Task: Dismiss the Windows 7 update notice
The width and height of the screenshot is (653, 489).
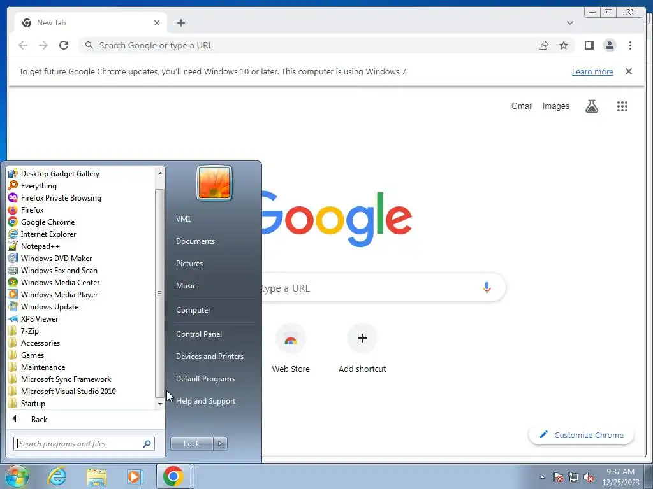Action: [x=629, y=71]
